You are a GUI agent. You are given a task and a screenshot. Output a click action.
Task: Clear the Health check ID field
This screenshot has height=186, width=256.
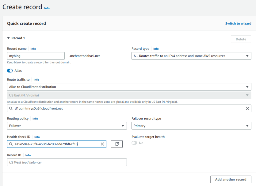click(x=102, y=144)
